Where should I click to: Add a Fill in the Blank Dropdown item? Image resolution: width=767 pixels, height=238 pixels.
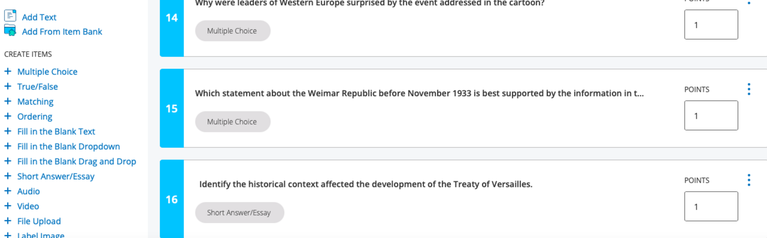coord(68,146)
